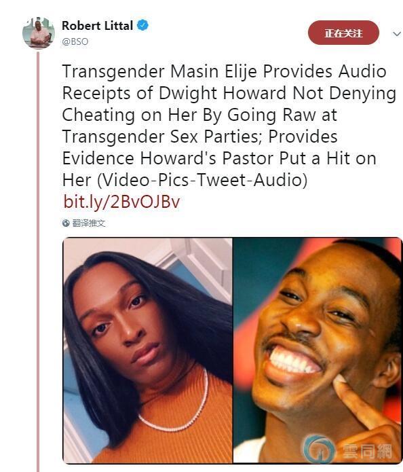
Task: Click the translate tweet link text
Action: 89,223
